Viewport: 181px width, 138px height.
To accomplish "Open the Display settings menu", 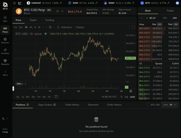I will pyautogui.click(x=80, y=27).
